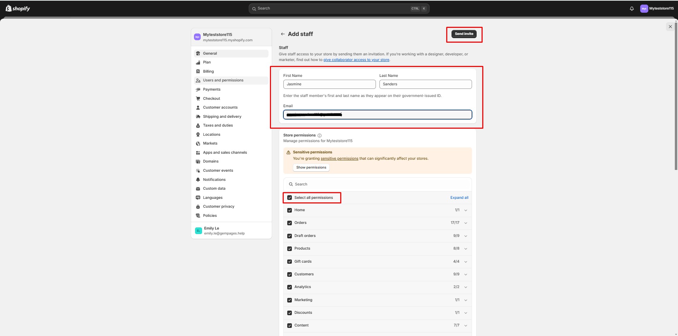Expand the Products permissions chevron
Viewport: 678px width, 336px height.
pos(466,249)
